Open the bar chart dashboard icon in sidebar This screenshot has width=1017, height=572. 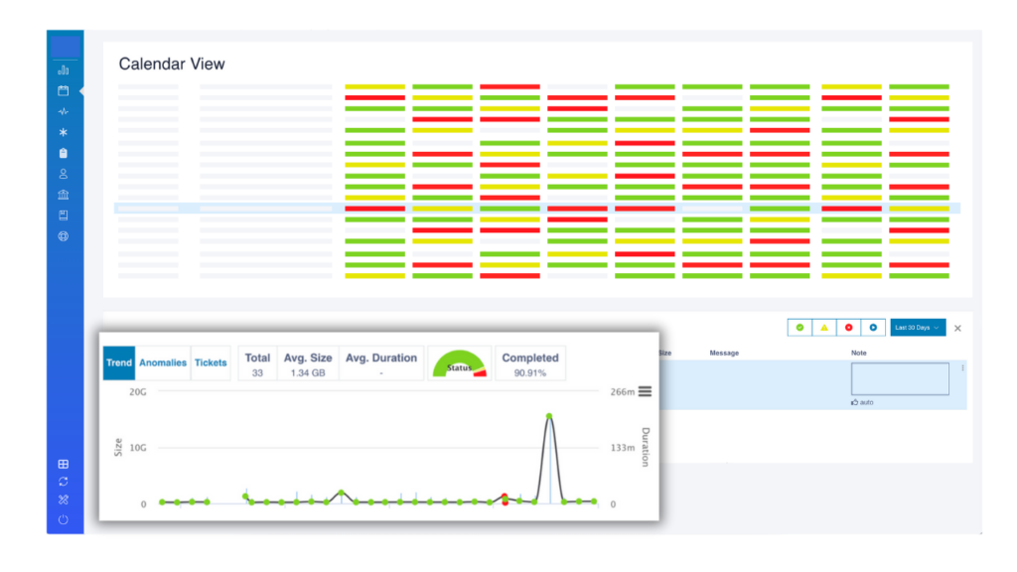tap(63, 71)
